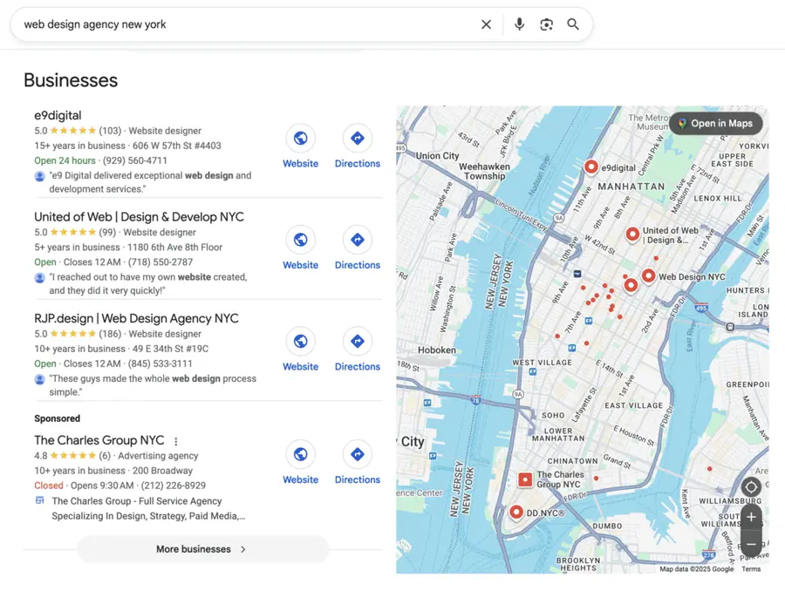Select Directions icon for The Charles Group
Image resolution: width=785 pixels, height=591 pixels.
coord(358,453)
